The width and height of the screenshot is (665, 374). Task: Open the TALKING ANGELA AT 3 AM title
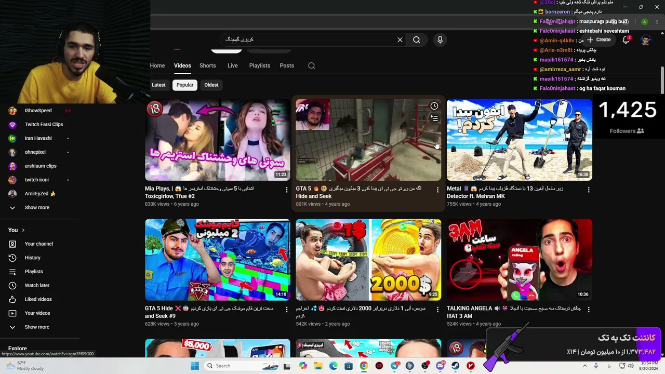pos(513,312)
